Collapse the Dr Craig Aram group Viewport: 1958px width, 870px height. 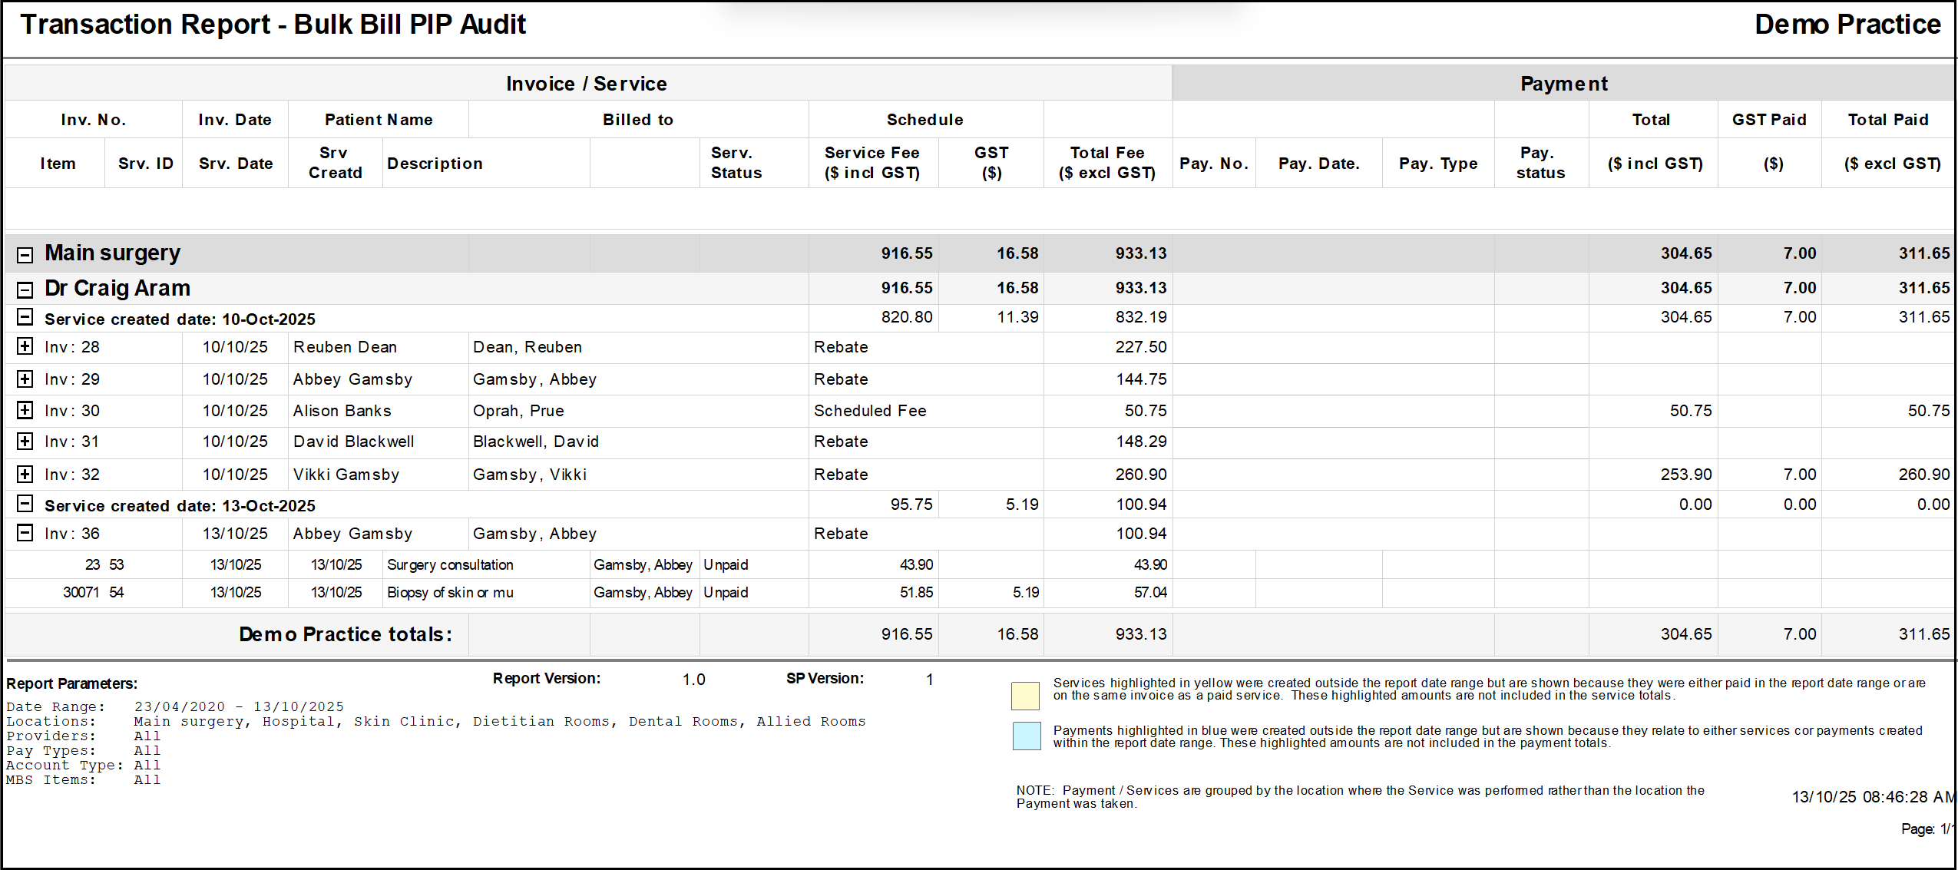25,289
